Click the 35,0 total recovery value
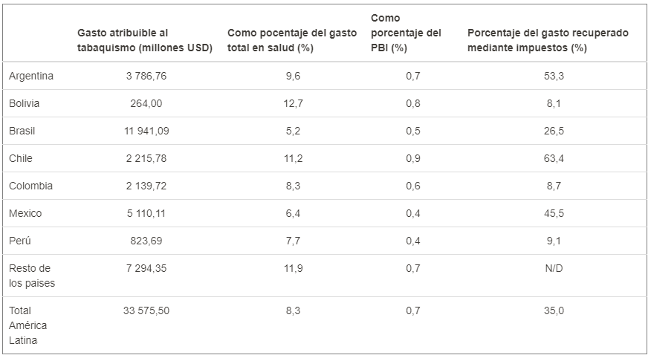This screenshot has width=651, height=358. (x=554, y=310)
